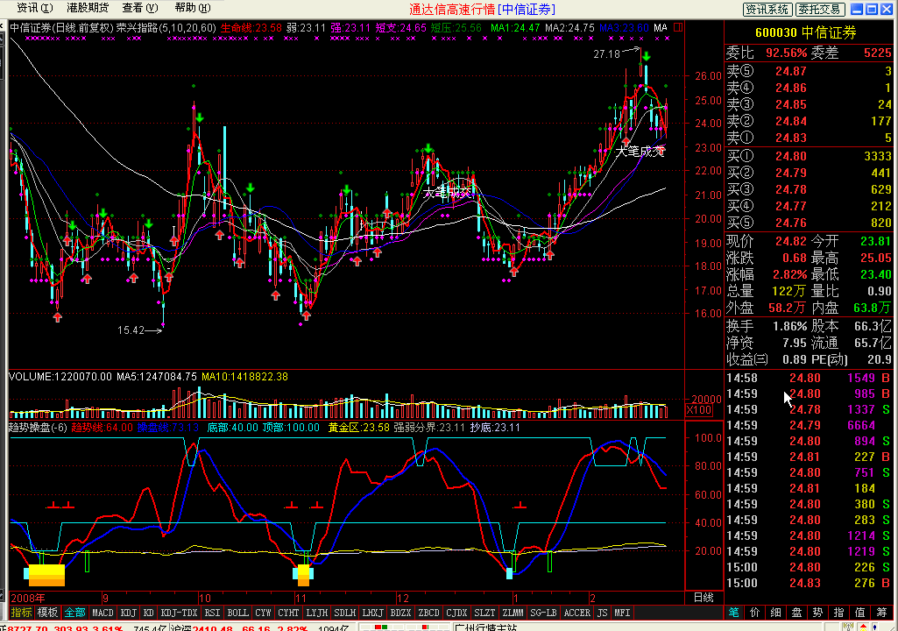Screen dimensions: 898x631
Task: Maximize the 通达信 window
Action: point(871,9)
